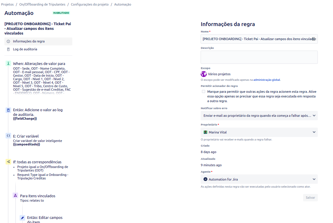The height and width of the screenshot is (223, 333).
Task: Select the Então: Editar campos do item action
Action: click(45, 219)
